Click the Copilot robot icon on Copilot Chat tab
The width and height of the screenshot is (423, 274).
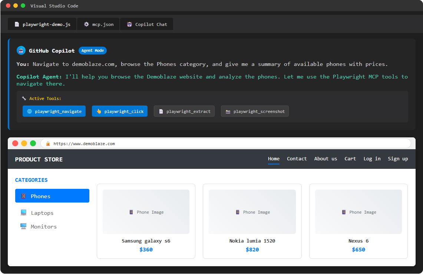click(x=129, y=24)
